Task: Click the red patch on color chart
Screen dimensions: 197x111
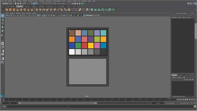Action: point(84,45)
